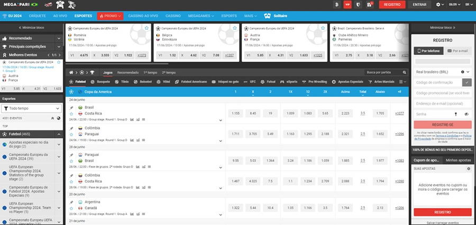Select the Basquete sport icon filter
476x225 pixels.
(100, 82)
